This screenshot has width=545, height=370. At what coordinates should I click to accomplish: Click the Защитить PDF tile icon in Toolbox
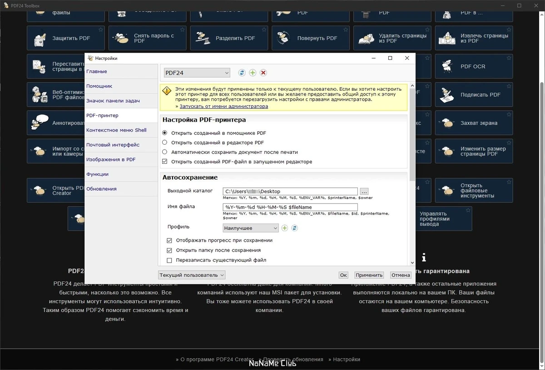40,39
